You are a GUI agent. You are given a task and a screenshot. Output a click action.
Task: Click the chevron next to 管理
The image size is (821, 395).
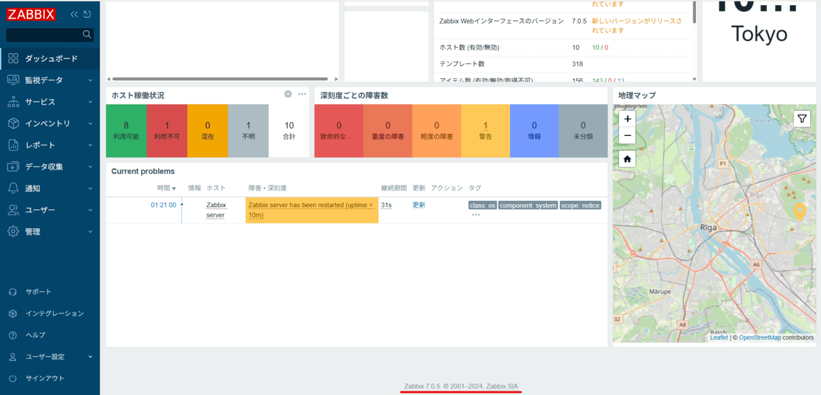click(x=90, y=231)
